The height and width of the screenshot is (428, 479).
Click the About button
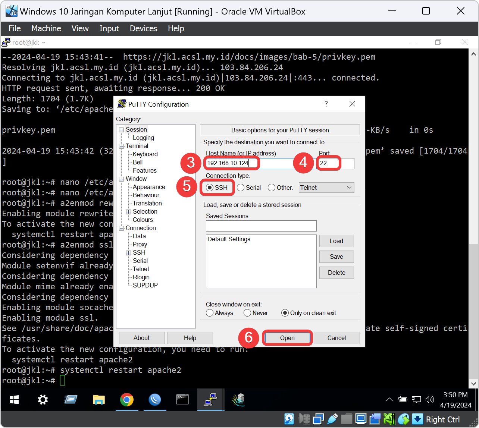coord(142,338)
